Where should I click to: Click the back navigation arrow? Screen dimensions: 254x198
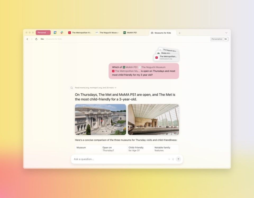click(27, 39)
